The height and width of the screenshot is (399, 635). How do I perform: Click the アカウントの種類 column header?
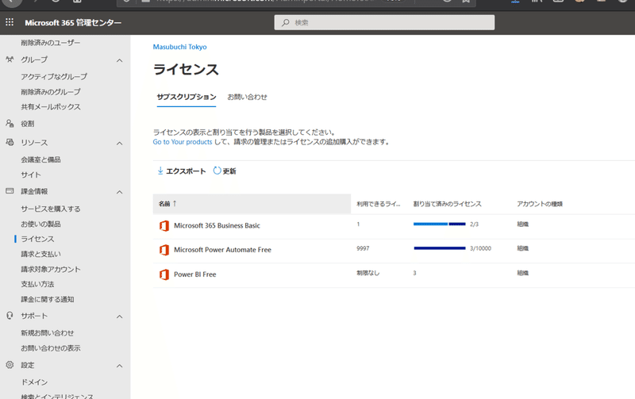[540, 204]
